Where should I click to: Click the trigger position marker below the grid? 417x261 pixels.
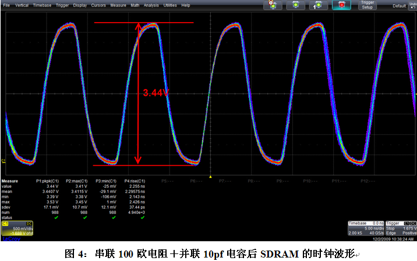(210, 176)
